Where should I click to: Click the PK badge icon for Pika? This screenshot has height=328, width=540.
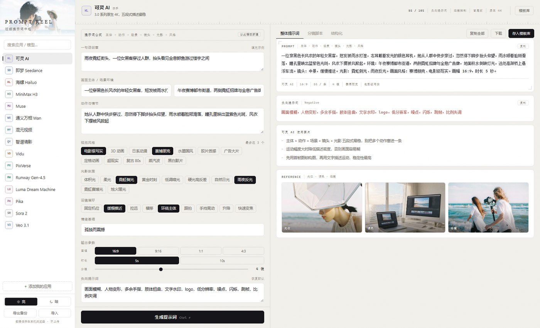pyautogui.click(x=9, y=201)
